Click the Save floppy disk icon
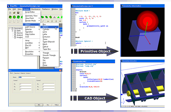The height and width of the screenshot is (112, 171). pyautogui.click(x=18, y=13)
